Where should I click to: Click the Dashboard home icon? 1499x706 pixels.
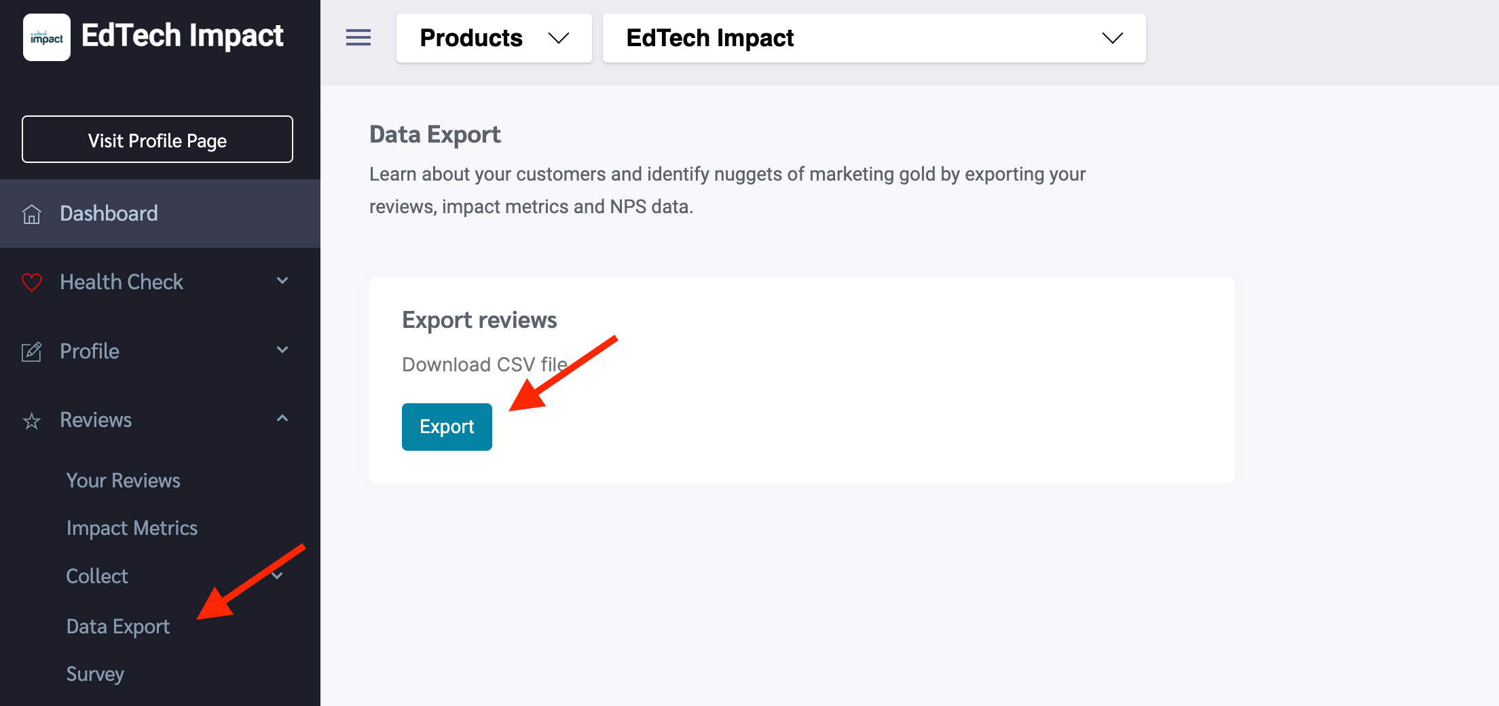pyautogui.click(x=32, y=214)
